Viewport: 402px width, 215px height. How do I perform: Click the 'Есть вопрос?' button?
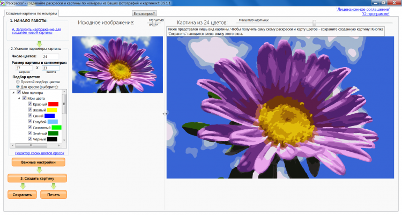144,13
